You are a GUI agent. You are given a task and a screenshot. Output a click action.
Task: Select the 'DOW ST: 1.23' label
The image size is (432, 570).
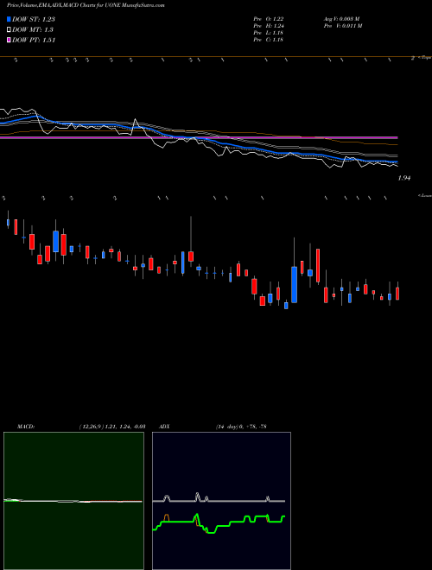click(34, 19)
